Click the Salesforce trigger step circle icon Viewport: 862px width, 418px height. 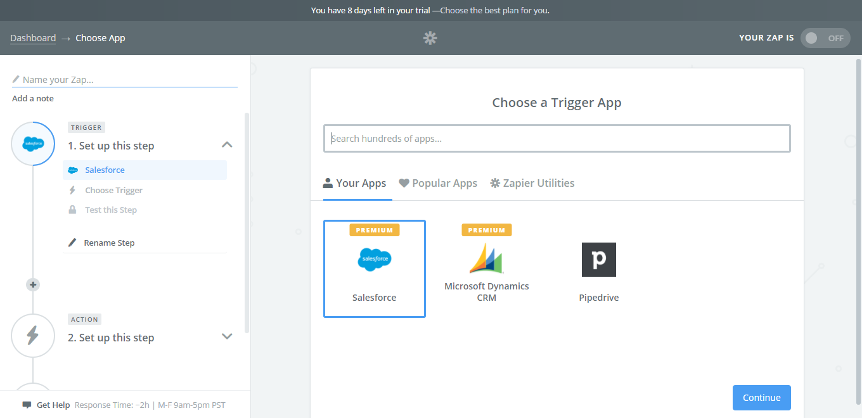[33, 144]
